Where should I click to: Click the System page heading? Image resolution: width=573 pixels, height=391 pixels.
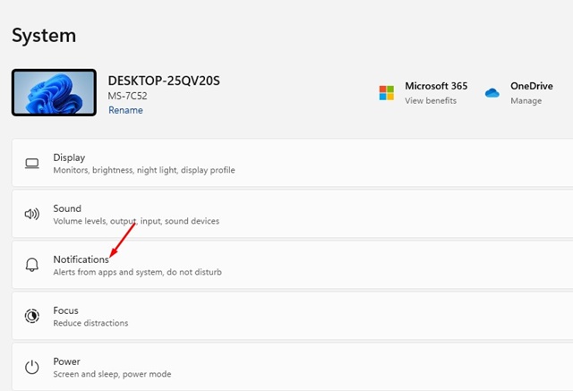pos(44,36)
